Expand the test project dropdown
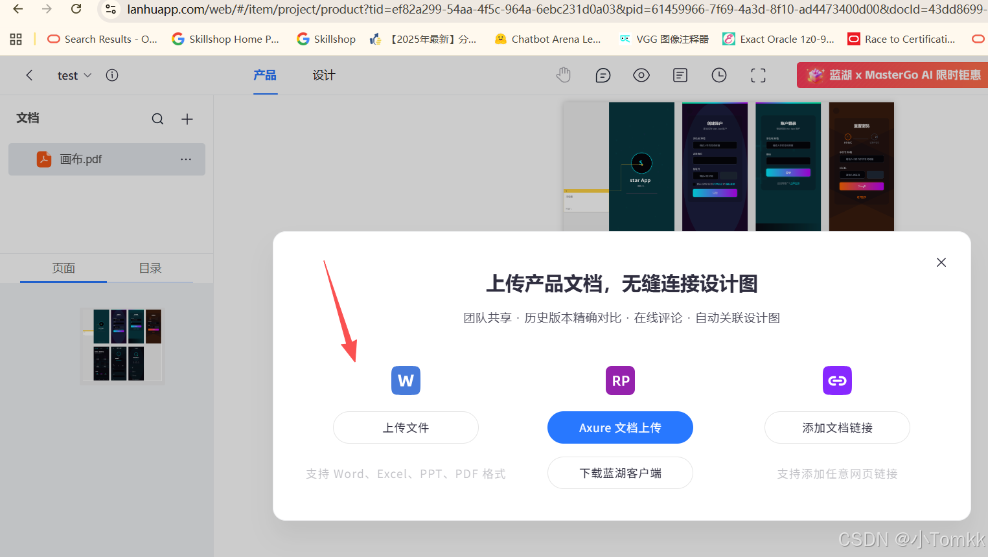The image size is (988, 557). pos(75,75)
